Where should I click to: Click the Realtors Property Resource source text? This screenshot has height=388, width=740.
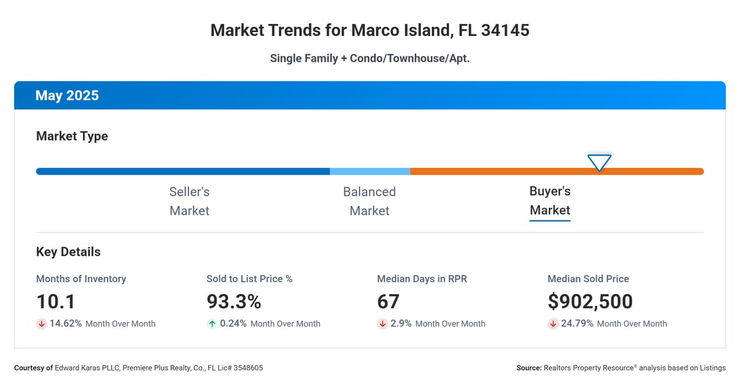621,368
